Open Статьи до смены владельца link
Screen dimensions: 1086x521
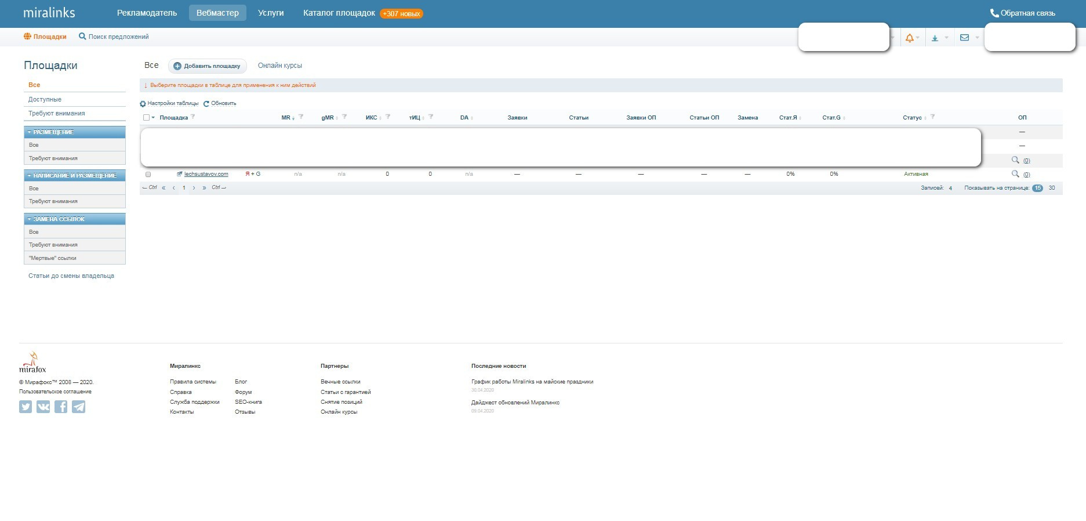[x=71, y=276]
